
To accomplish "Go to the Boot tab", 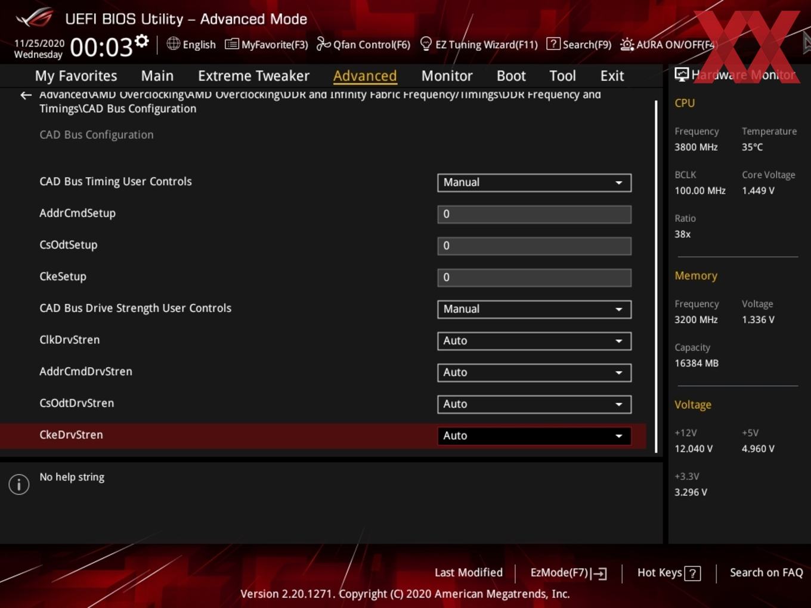I will [x=511, y=76].
